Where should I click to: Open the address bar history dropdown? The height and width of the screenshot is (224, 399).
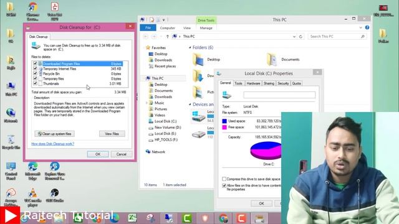[x=294, y=37]
